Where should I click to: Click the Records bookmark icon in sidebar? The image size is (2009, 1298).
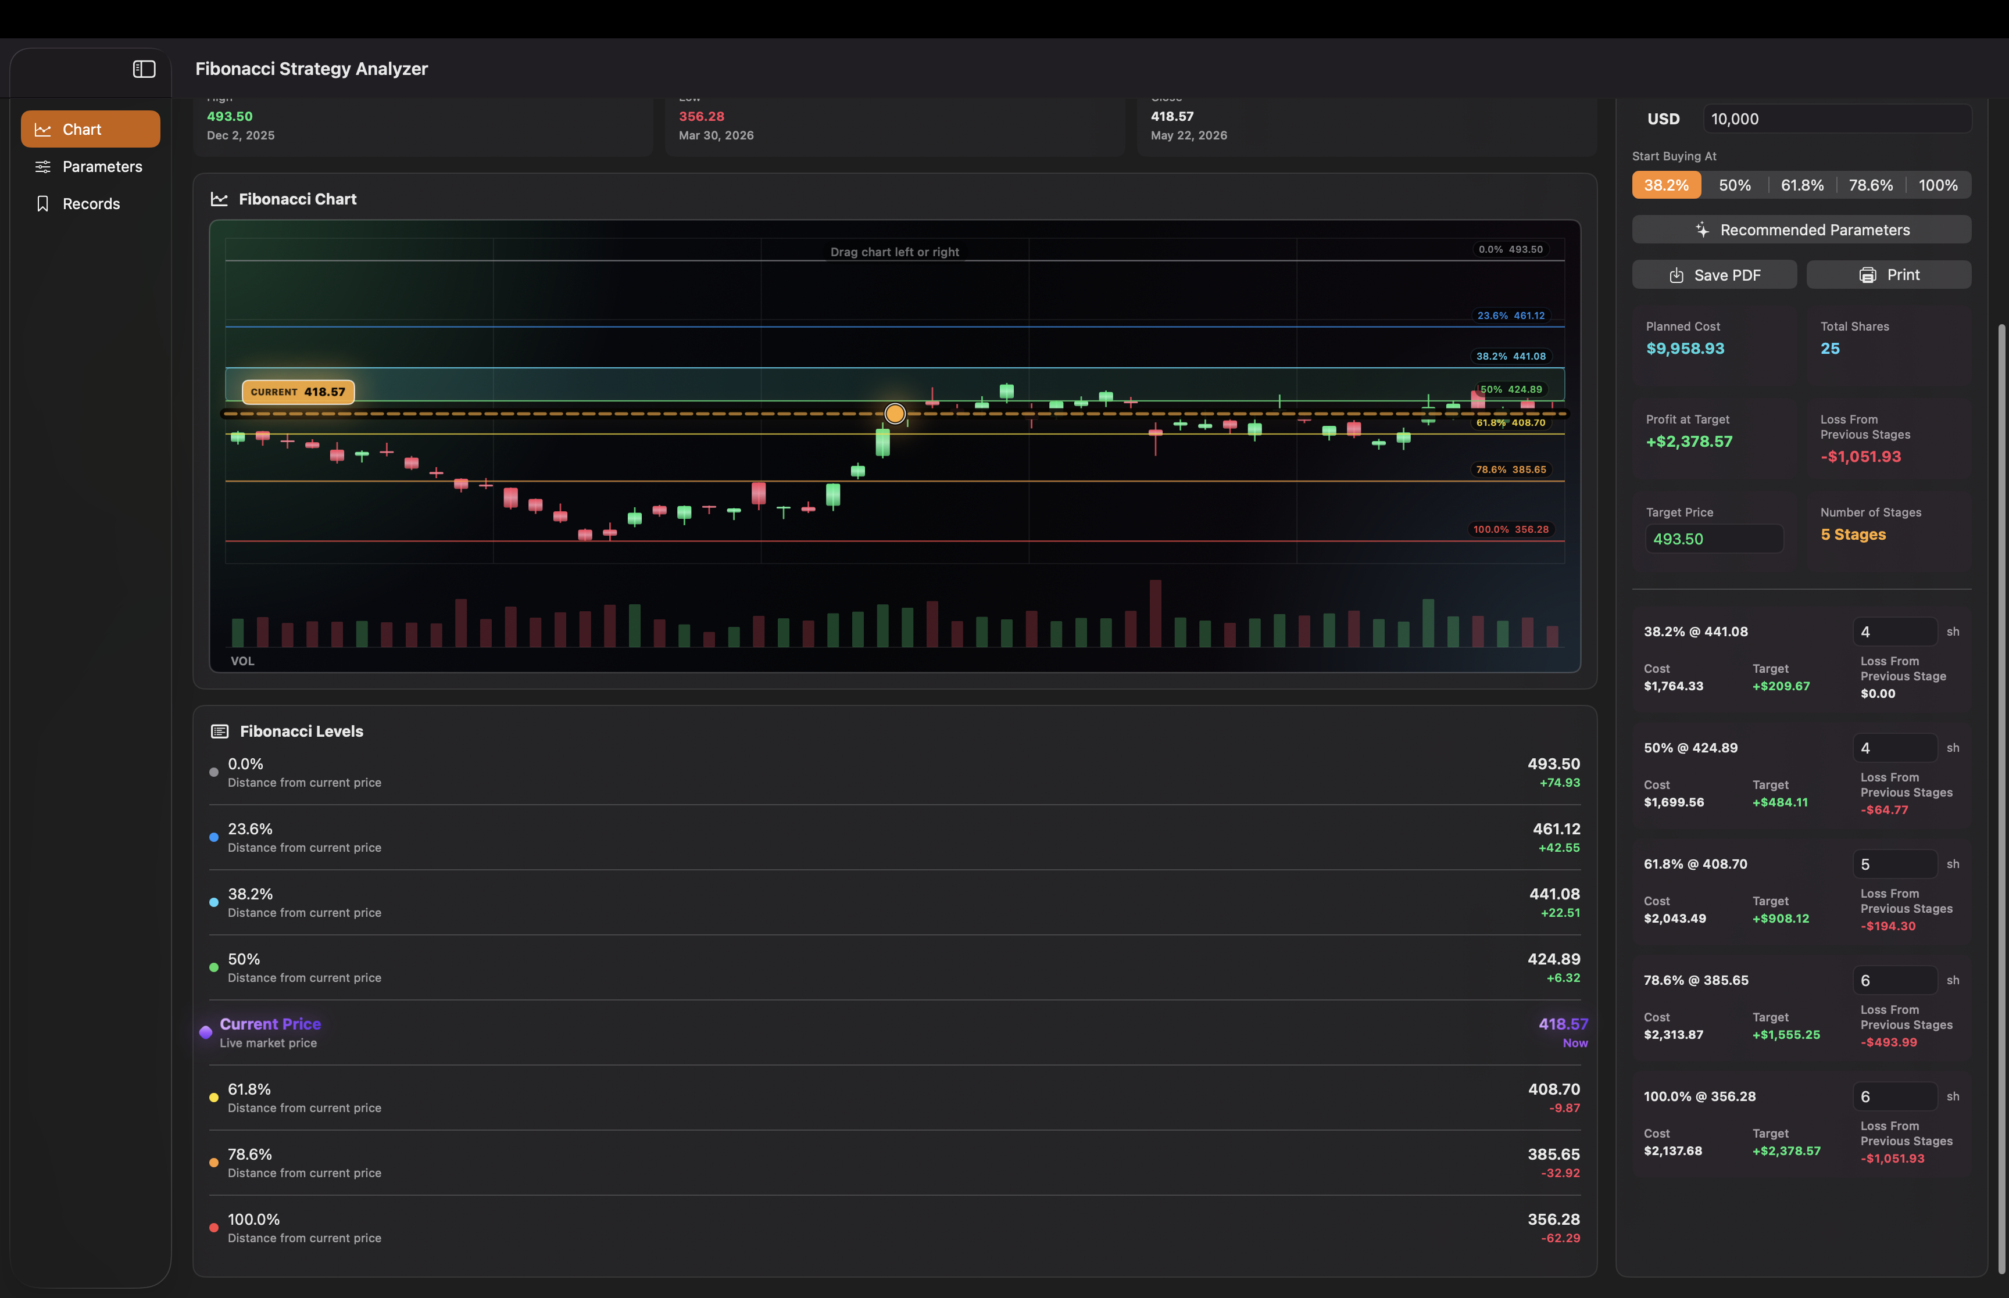42,204
